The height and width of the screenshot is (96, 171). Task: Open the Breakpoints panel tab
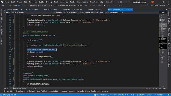point(22,91)
